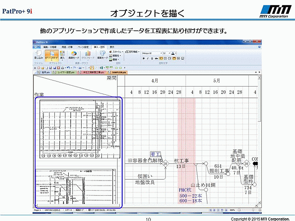295x221 pixels.
Task: Click the print icon on quick toolbar
Action: point(62,68)
